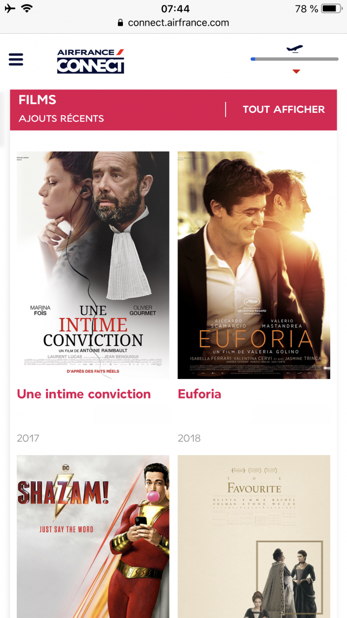Tap the connect.airfrance.com address bar

coord(173,23)
